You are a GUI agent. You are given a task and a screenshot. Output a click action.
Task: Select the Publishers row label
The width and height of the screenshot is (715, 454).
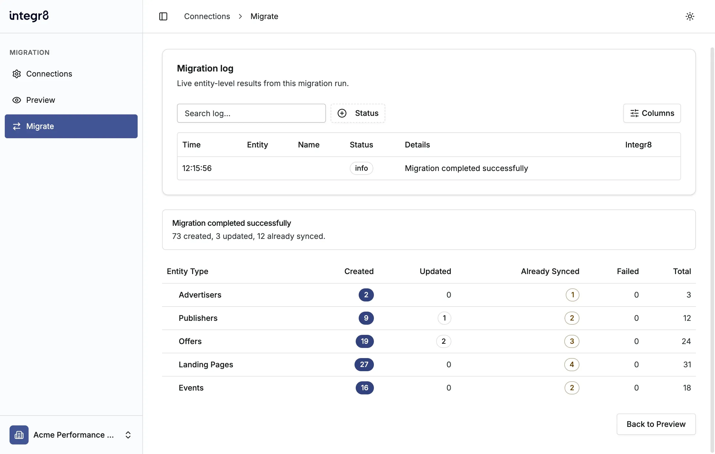click(198, 318)
